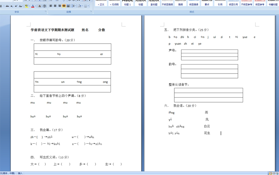Apply the 要点 style
The height and width of the screenshot is (175, 279).
pos(207,3)
